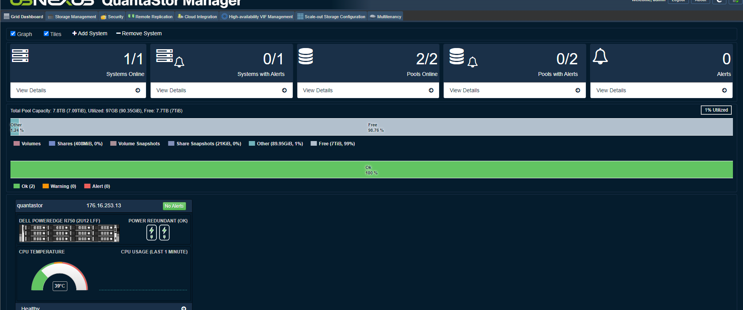Viewport: 743px width, 310px height.
Task: Switch to the Storage Management tab
Action: coord(72,17)
